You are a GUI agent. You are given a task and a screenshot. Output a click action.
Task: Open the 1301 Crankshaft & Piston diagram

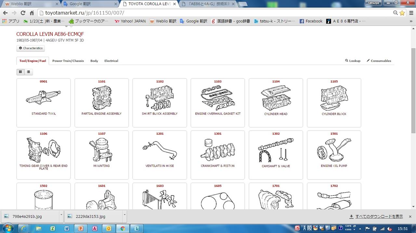218,155
